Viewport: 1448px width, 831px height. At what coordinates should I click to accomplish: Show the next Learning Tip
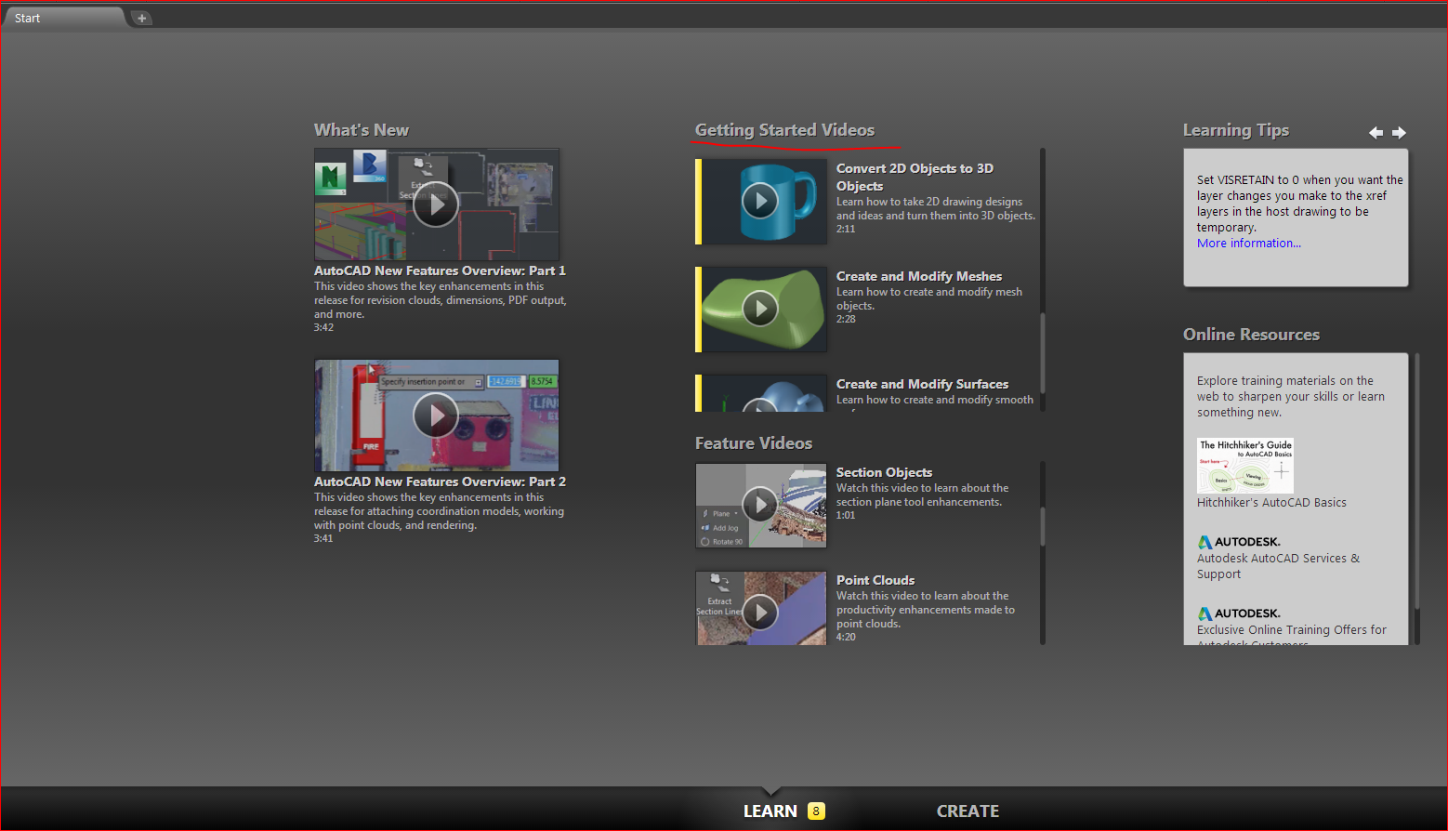pyautogui.click(x=1400, y=133)
